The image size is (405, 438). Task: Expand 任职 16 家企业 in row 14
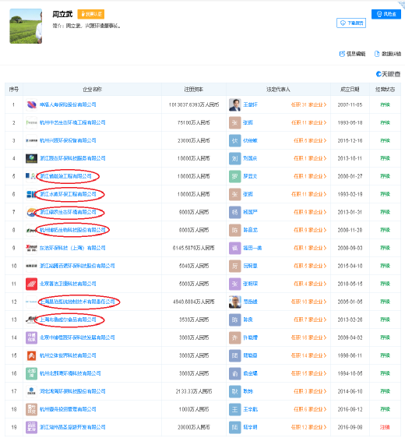coord(308,337)
